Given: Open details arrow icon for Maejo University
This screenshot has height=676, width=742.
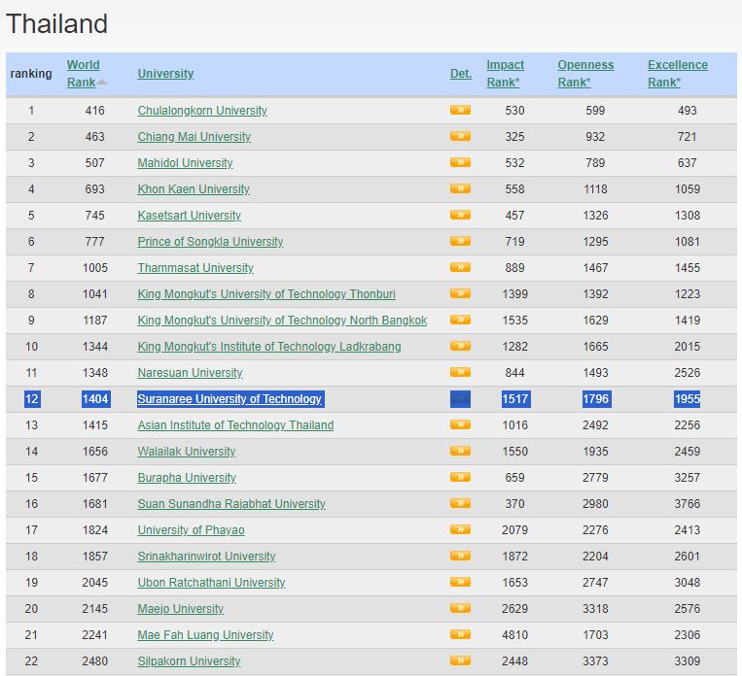Looking at the screenshot, I should [x=460, y=608].
